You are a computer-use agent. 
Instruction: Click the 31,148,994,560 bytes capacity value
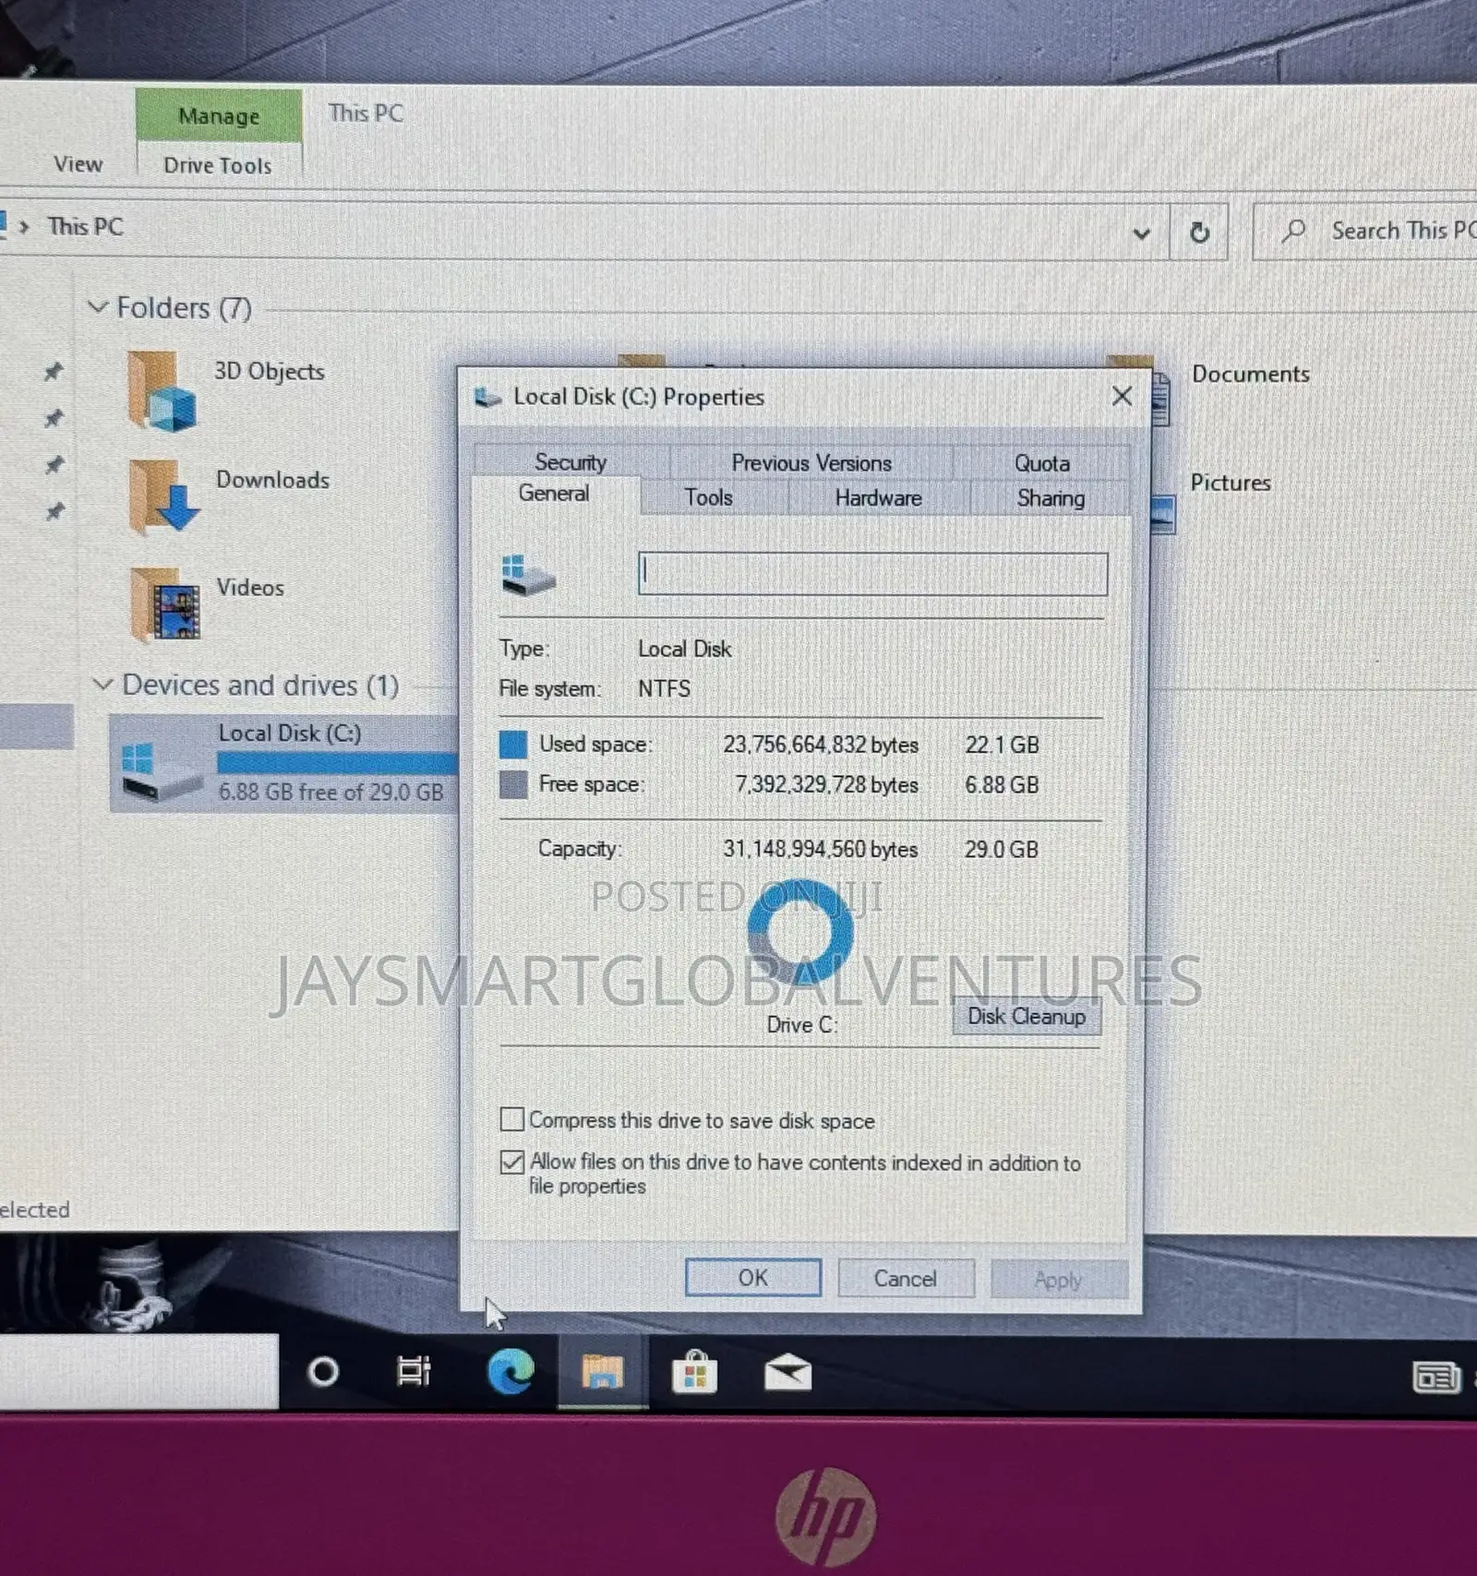[820, 849]
